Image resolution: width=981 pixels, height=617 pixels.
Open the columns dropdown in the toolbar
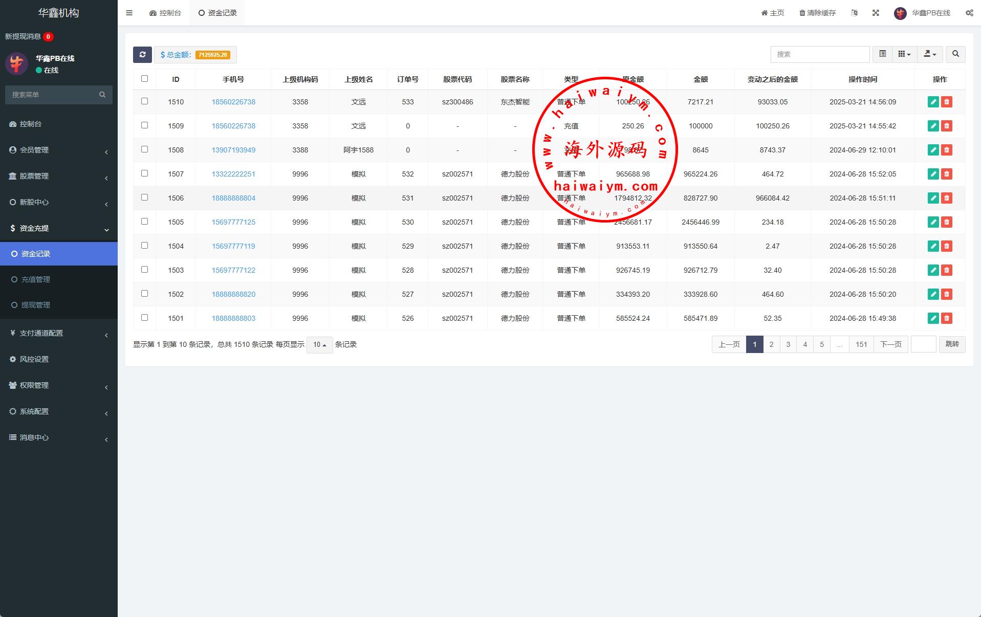(904, 54)
